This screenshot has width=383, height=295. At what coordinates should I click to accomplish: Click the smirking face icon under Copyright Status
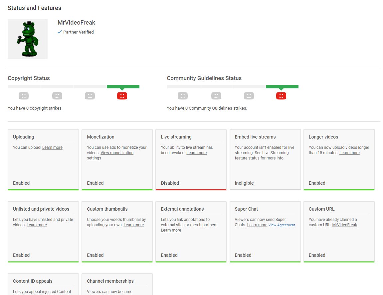57,96
